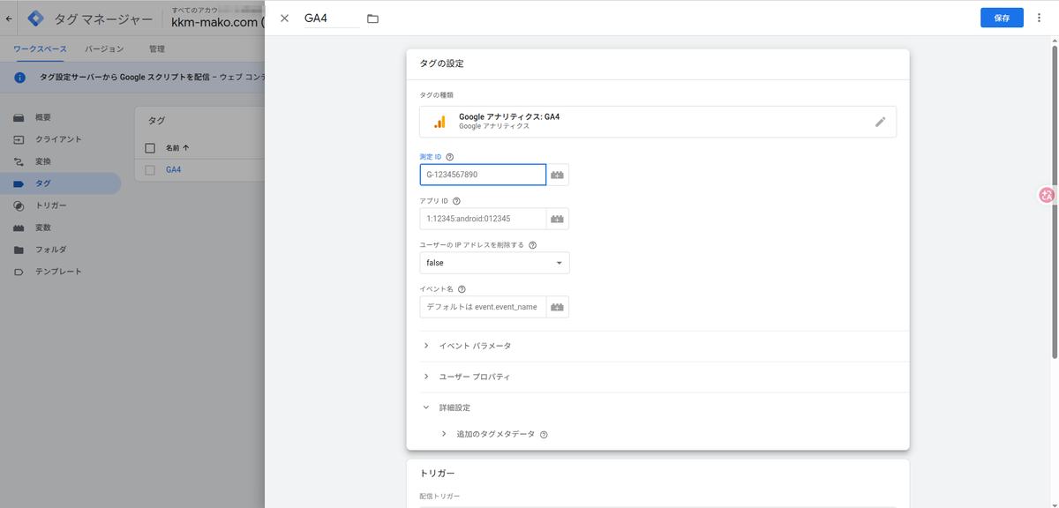
Task: Edit tag type with pencil icon
Action: coord(880,122)
